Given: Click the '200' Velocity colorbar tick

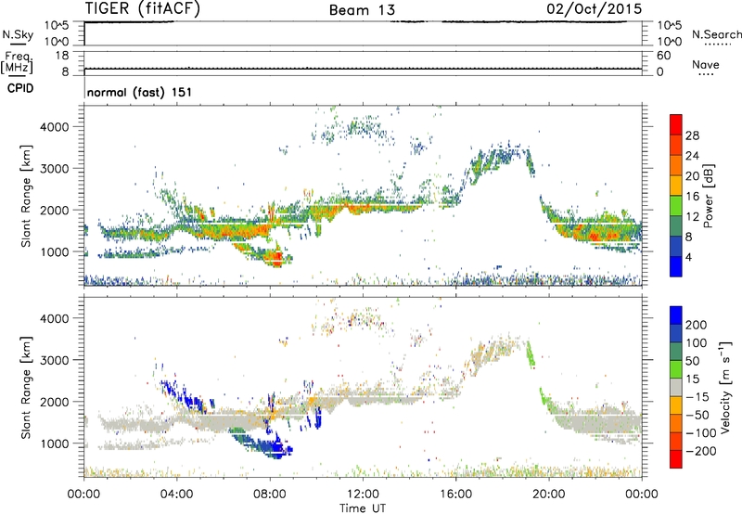Looking at the screenshot, I should 697,325.
